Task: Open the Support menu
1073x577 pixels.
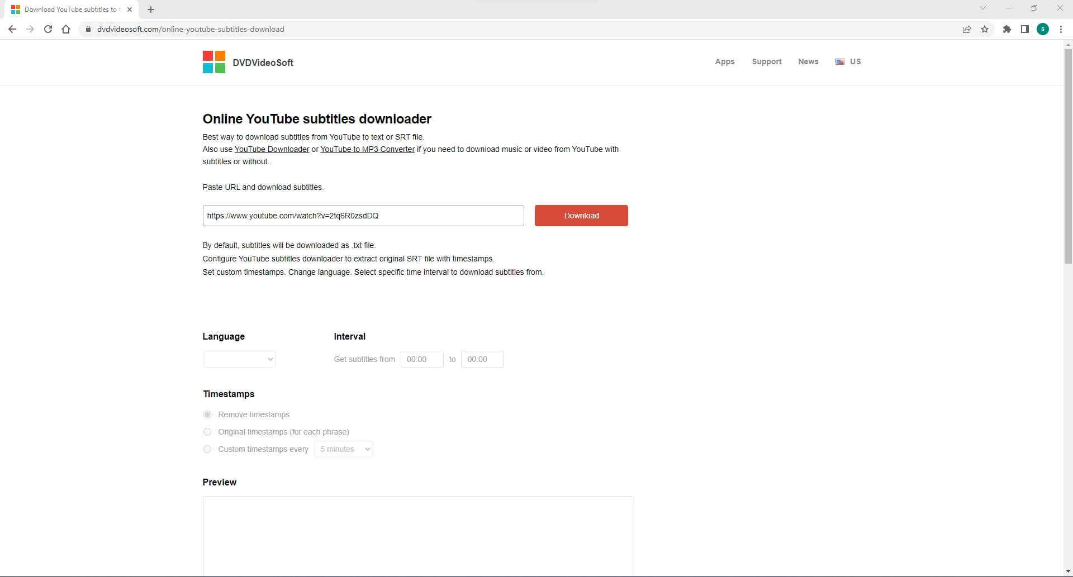Action: pyautogui.click(x=767, y=61)
